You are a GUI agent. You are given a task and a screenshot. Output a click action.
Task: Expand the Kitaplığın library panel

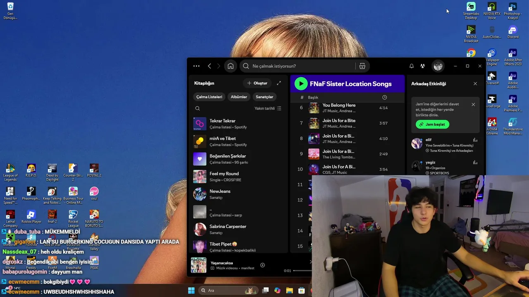[x=279, y=83]
